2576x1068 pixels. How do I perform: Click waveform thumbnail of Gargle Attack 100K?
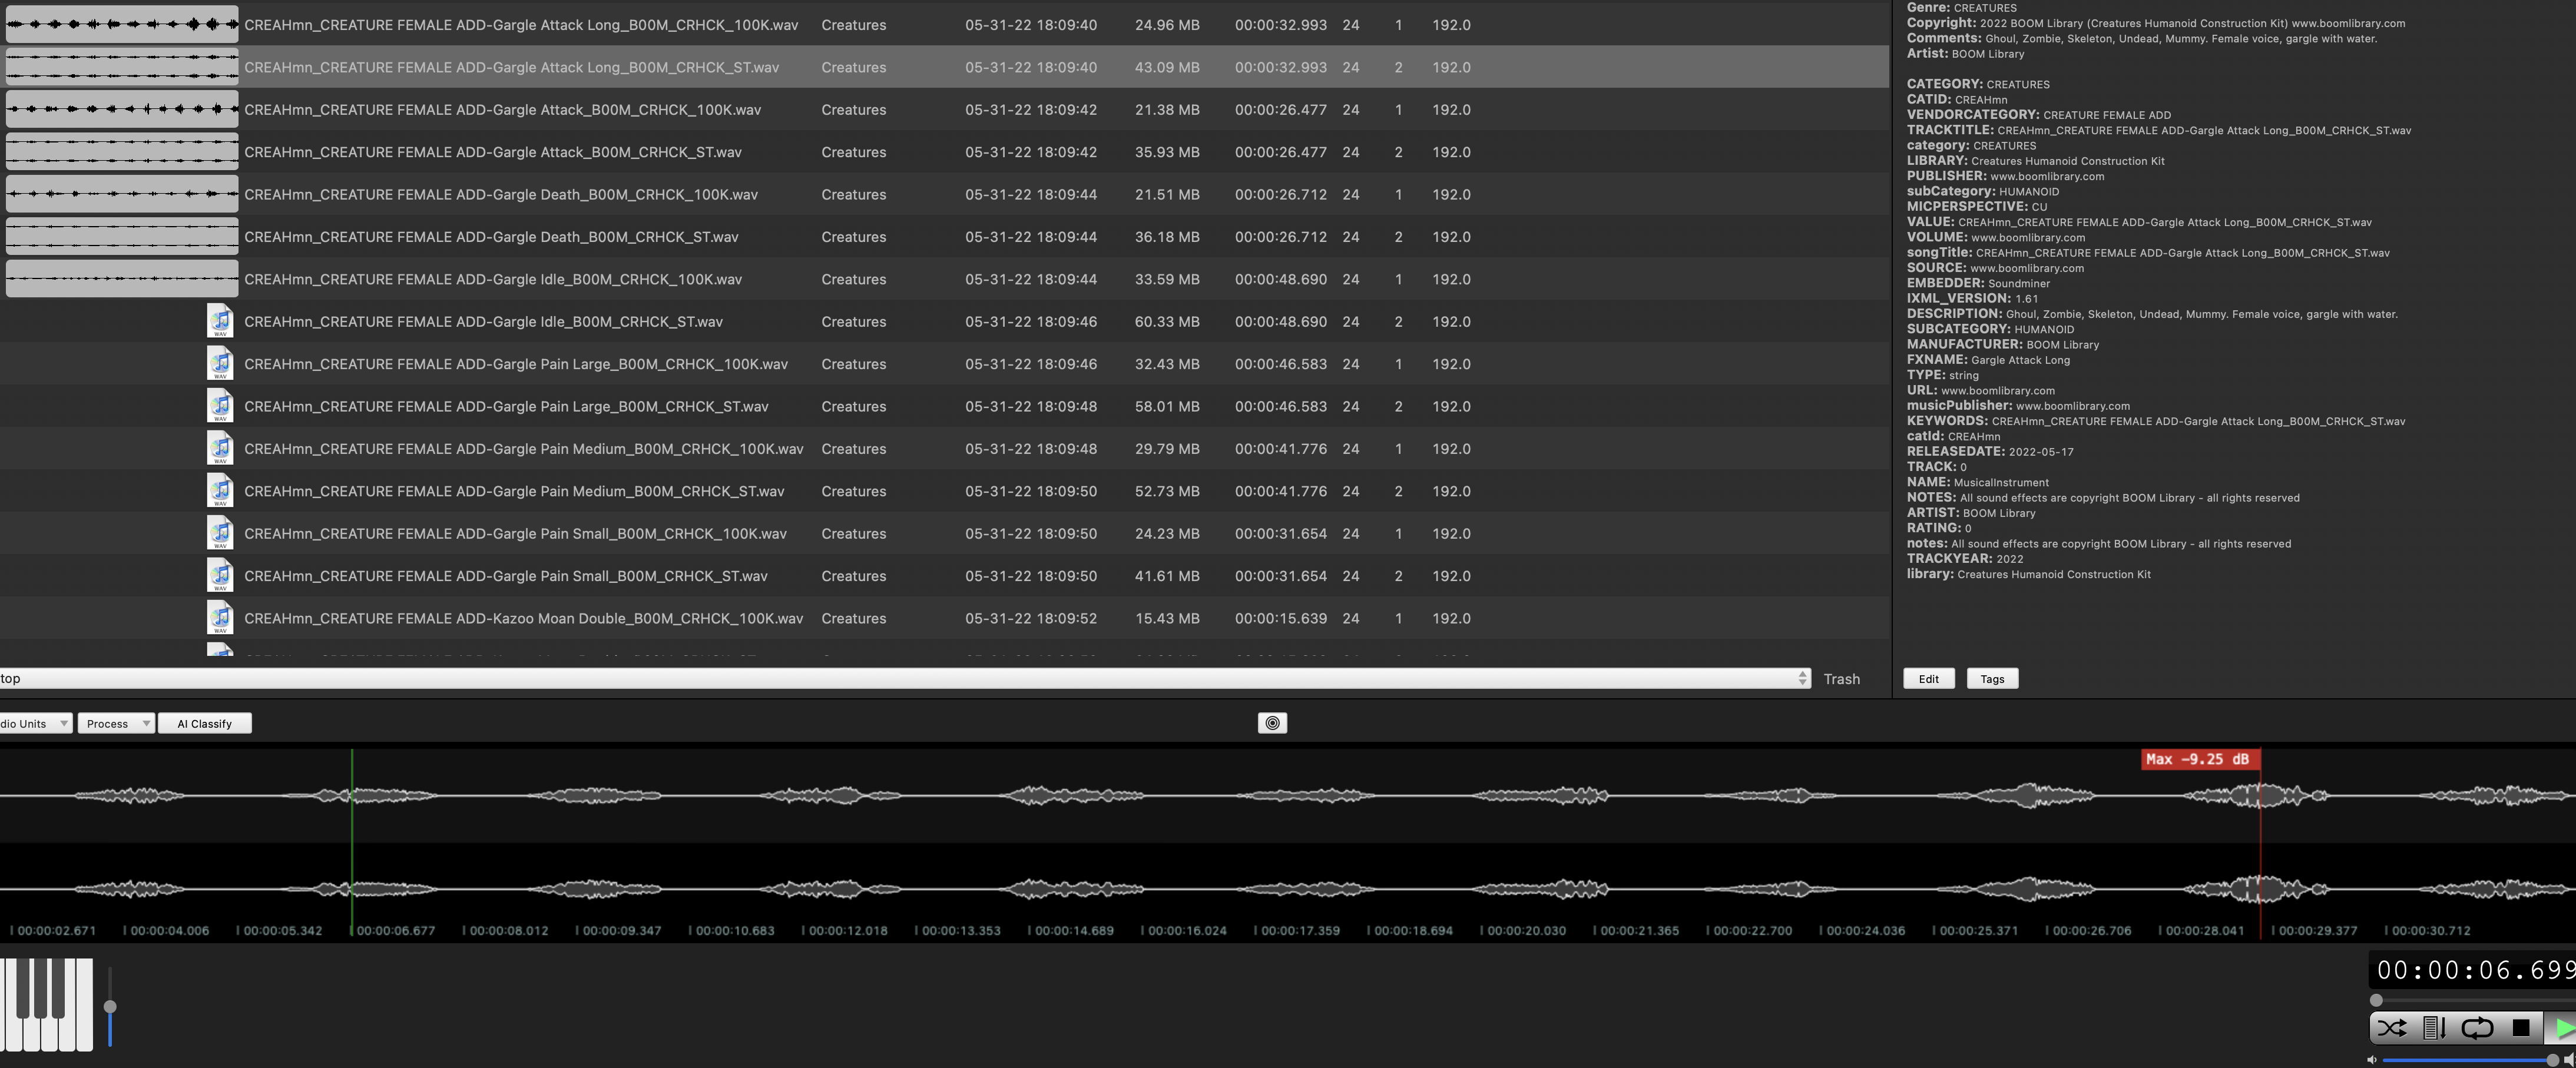122,109
